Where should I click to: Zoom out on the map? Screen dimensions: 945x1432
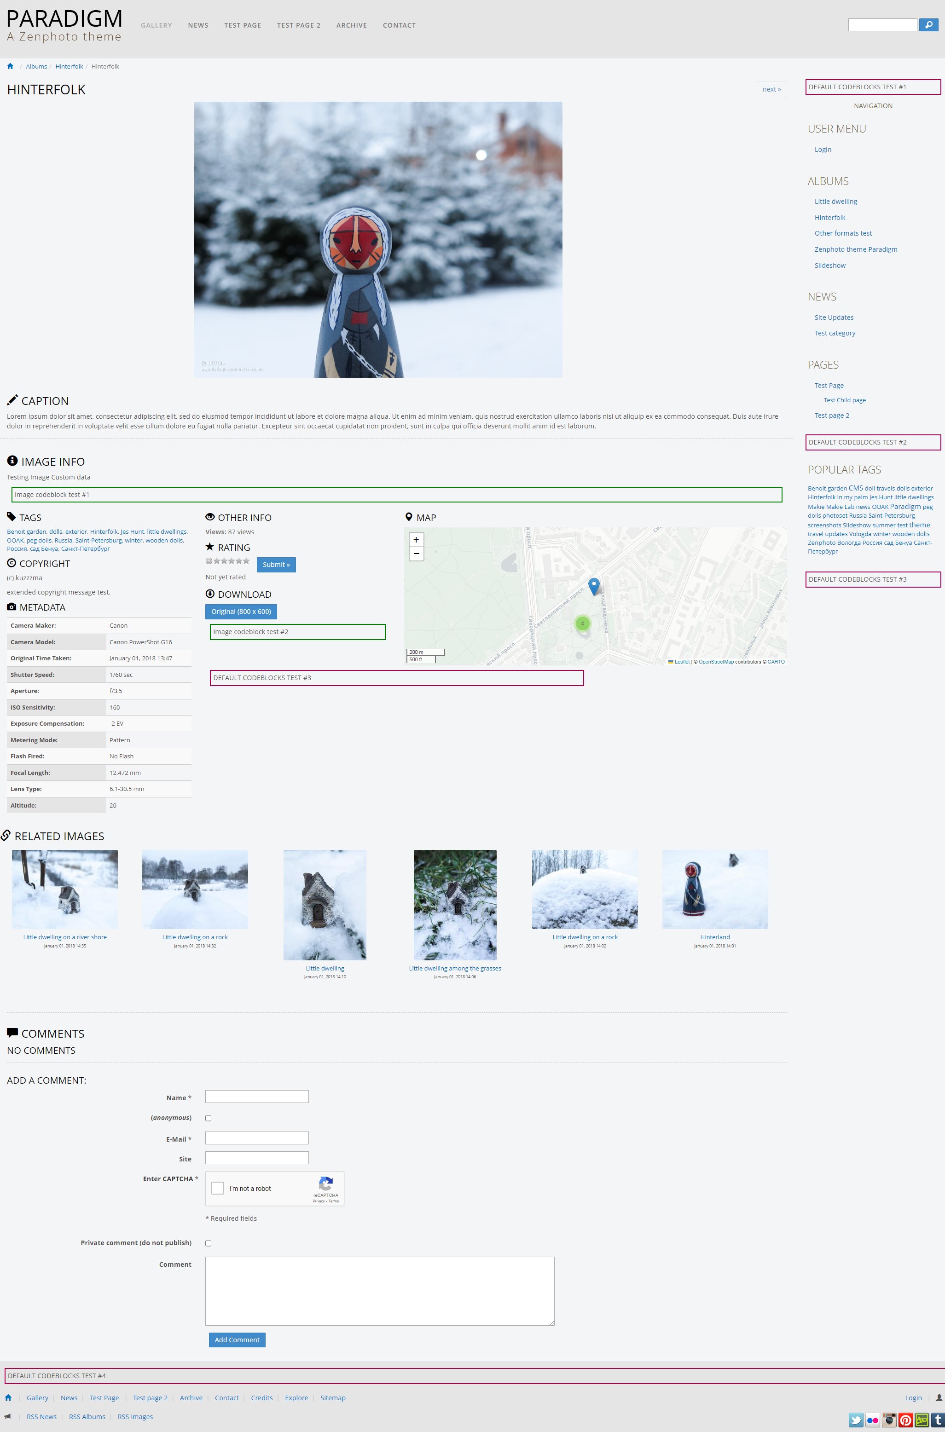pos(416,554)
